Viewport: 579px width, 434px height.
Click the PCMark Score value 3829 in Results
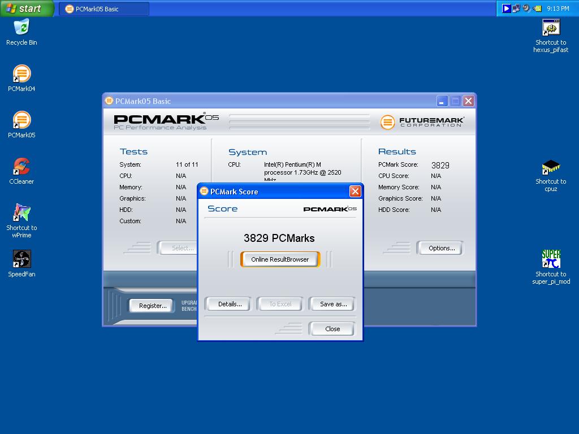(x=440, y=166)
